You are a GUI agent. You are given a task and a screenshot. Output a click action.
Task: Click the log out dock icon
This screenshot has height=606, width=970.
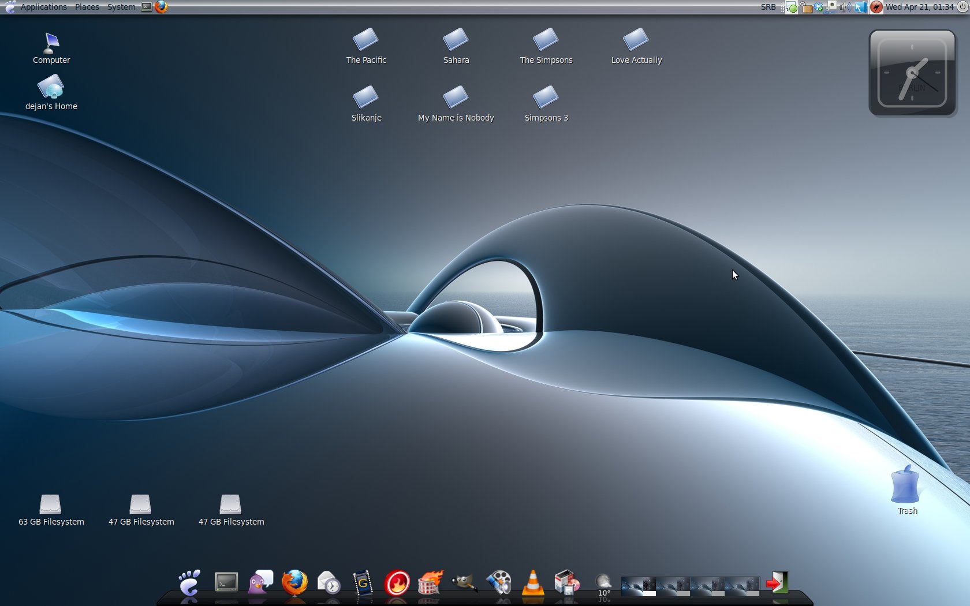(x=777, y=582)
